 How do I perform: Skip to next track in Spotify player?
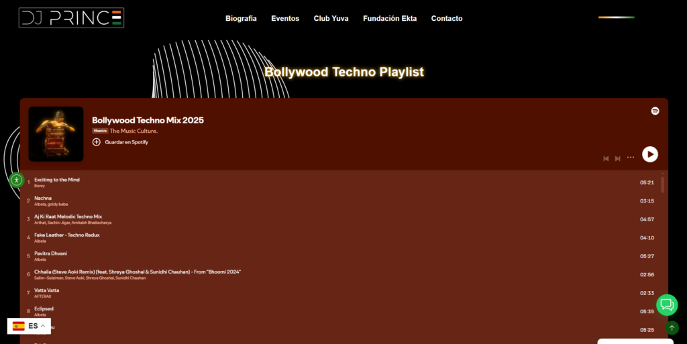coord(617,158)
